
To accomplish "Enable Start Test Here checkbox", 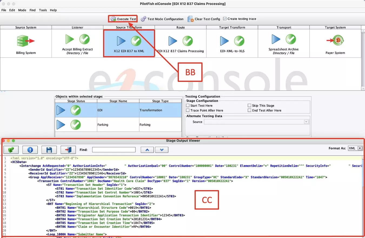I will (188, 106).
